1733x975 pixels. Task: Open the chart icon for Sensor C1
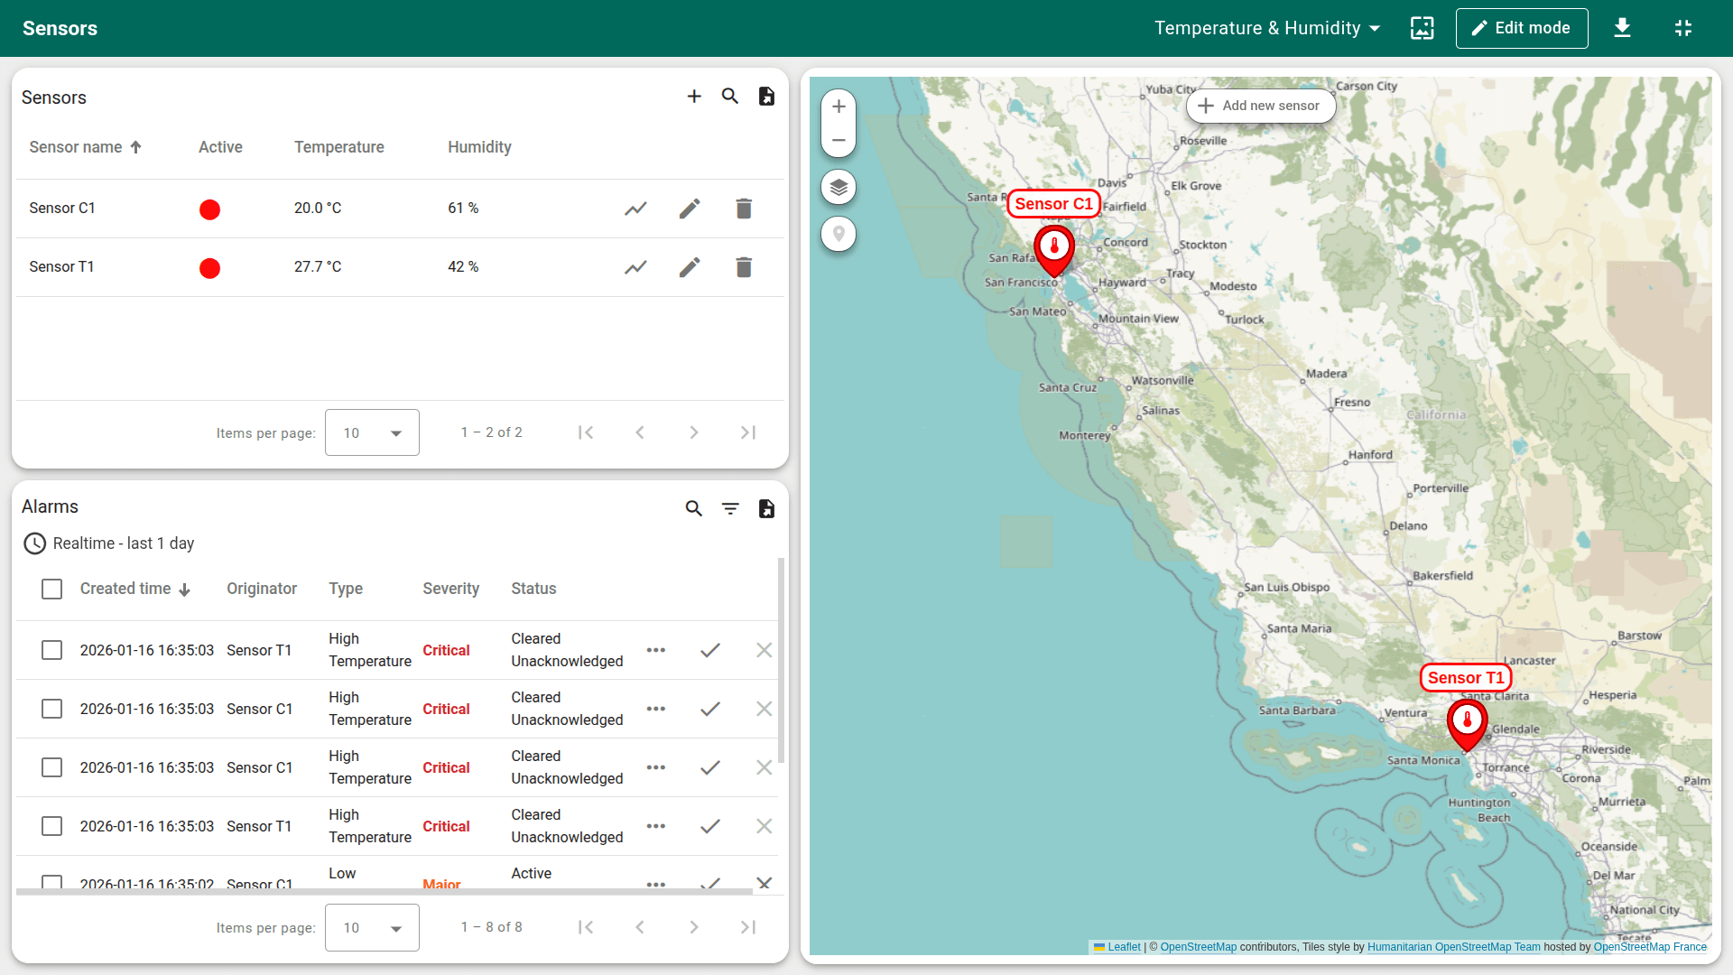tap(635, 209)
